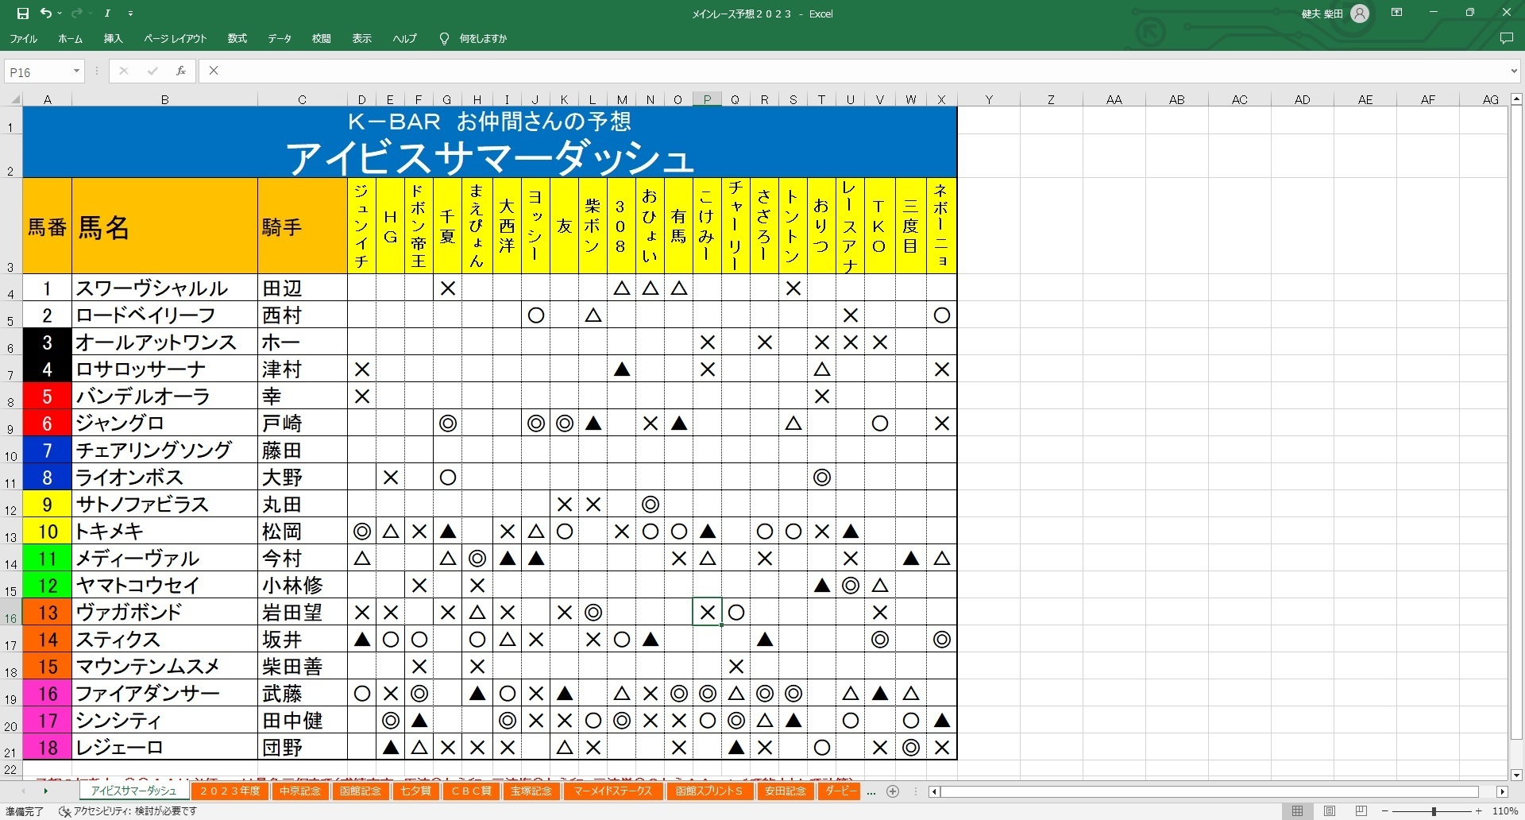Select the 函館記念 sheet tab

click(x=360, y=791)
